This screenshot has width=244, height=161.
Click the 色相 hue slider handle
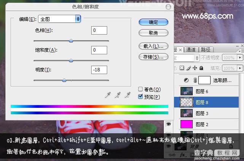(71, 41)
